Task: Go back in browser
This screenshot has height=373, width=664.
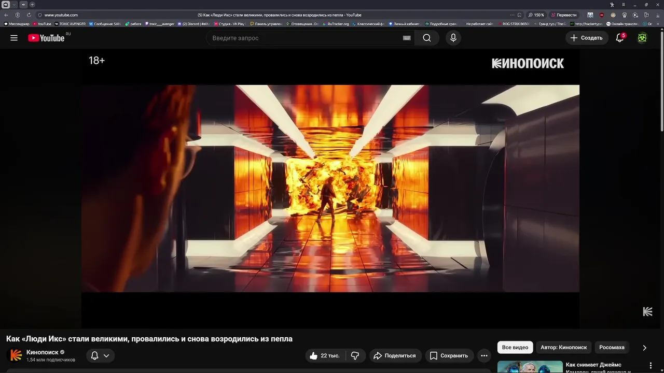Action: [6, 15]
